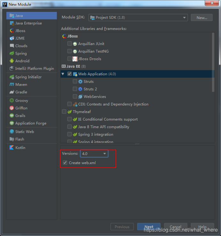
Task: Choose the Flash folder icon
Action: [12, 139]
